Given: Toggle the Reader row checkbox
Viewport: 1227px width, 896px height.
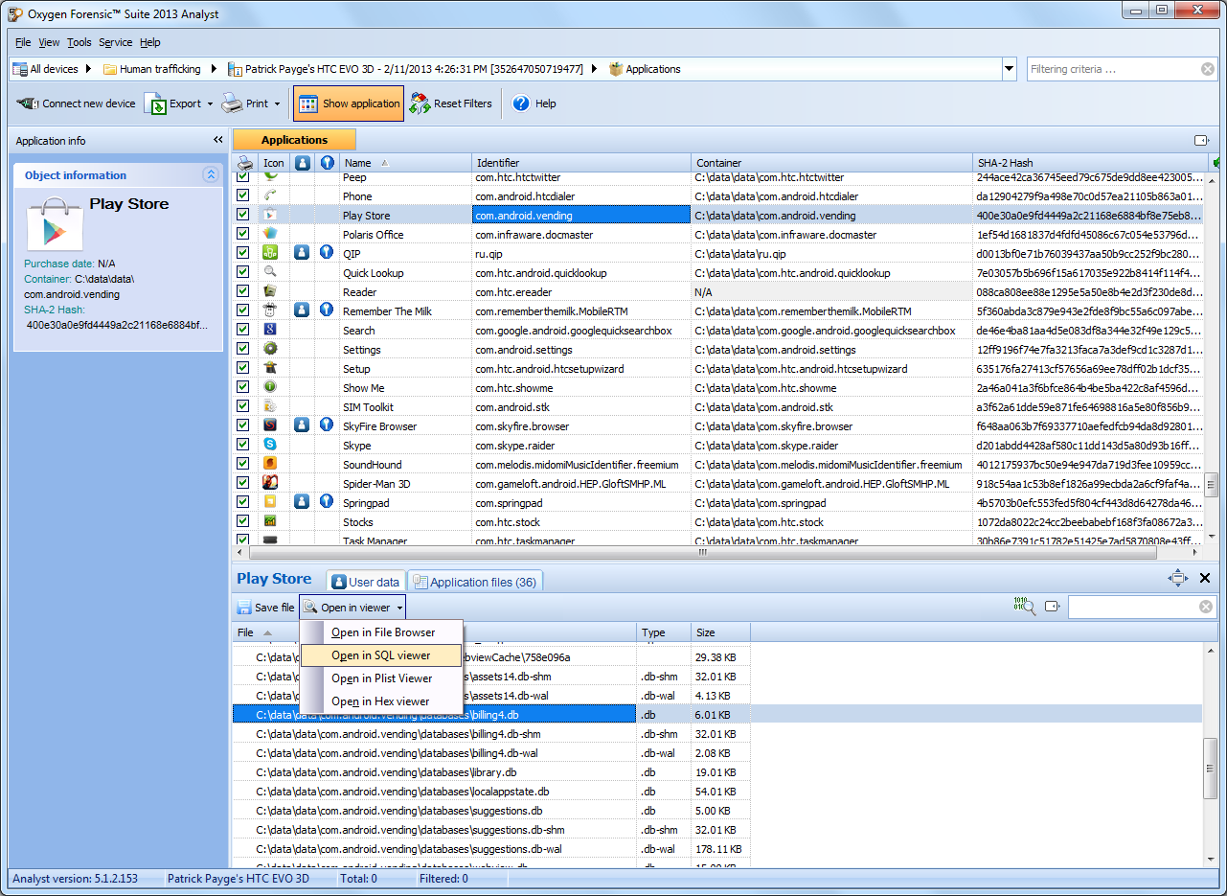Looking at the screenshot, I should (243, 292).
